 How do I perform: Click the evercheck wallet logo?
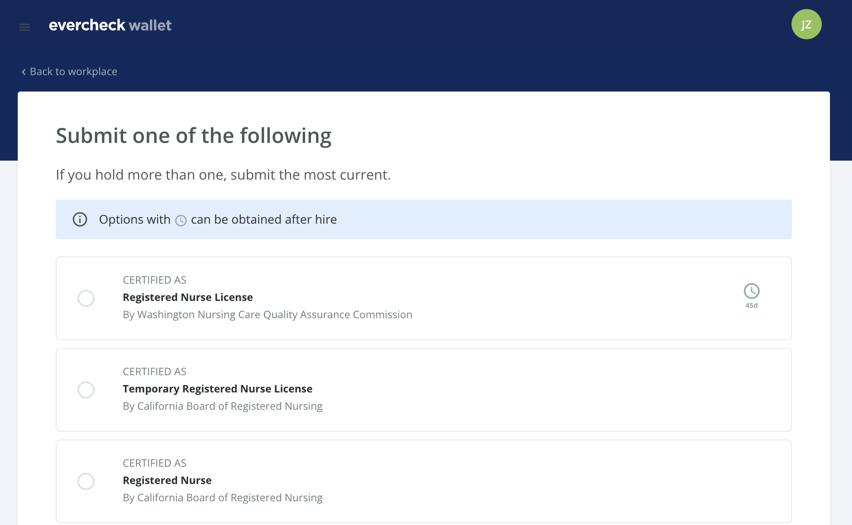tap(110, 25)
